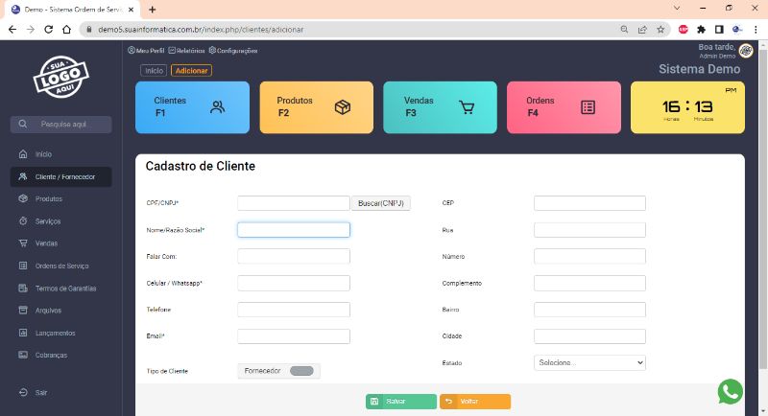Screen dimensions: 768x416
Task: Toggle the Fornecedor switch
Action: 301,371
